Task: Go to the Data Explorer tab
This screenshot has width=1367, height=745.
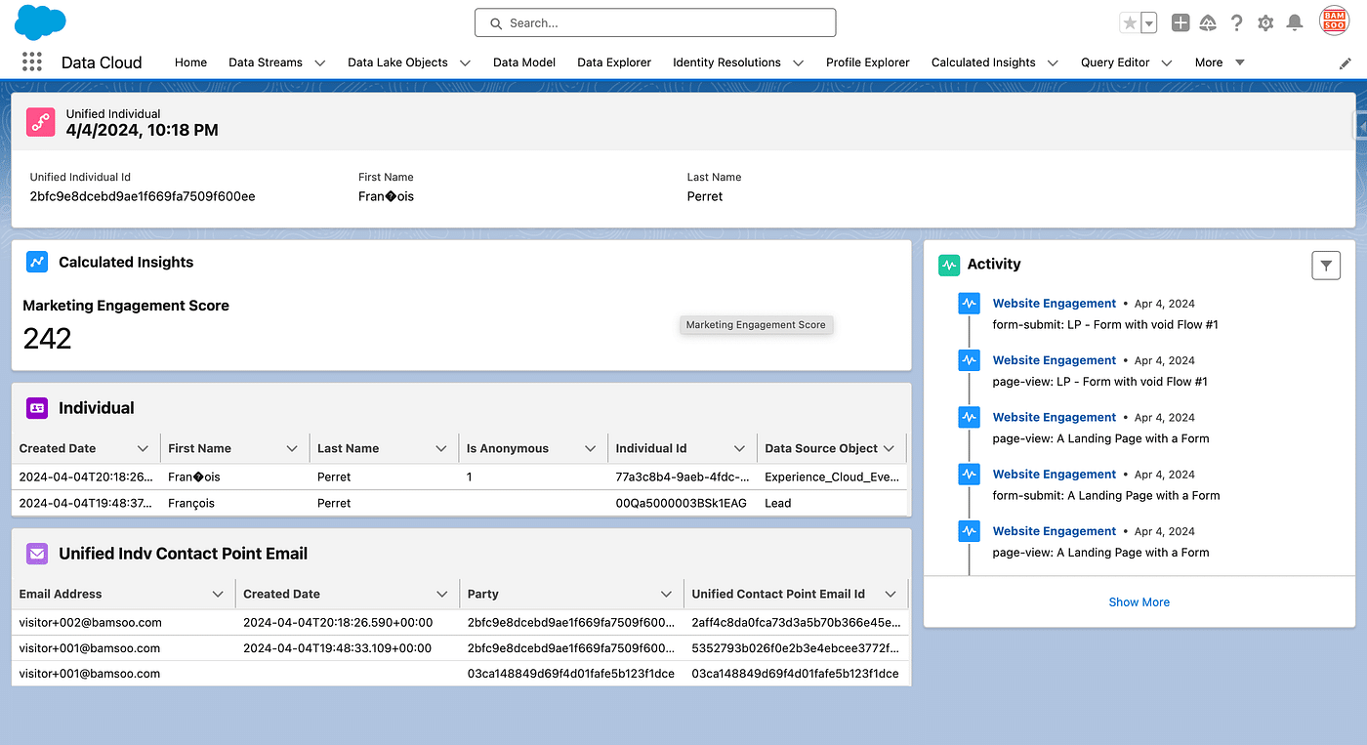Action: (614, 62)
